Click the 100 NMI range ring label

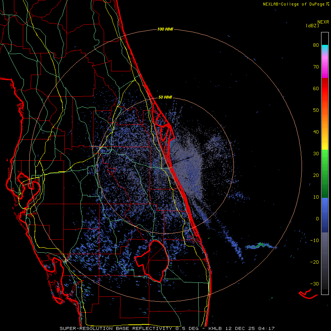click(x=165, y=29)
